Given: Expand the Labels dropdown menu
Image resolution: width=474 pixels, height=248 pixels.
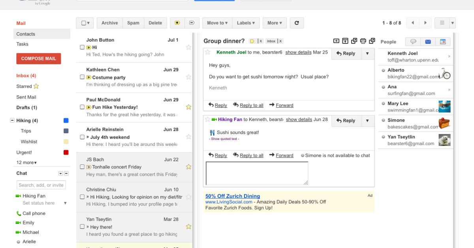Looking at the screenshot, I should coord(246,23).
